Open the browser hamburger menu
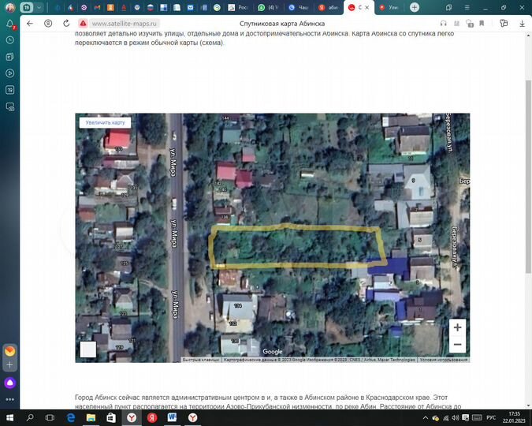Viewport: 532px width, 426px height. (467, 7)
